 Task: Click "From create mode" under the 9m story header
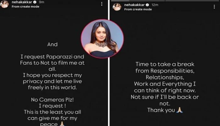click(x=25, y=7)
